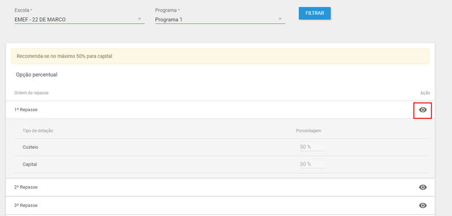Click the Ordem do repasse column header

(x=32, y=93)
